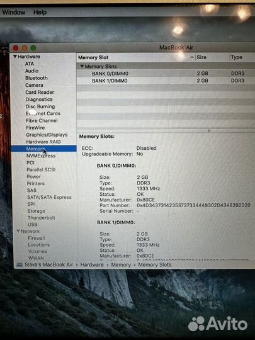Screen dimensions: 255x340
Task: Select Parallel SCSI in the sidebar
Action: pos(41,169)
